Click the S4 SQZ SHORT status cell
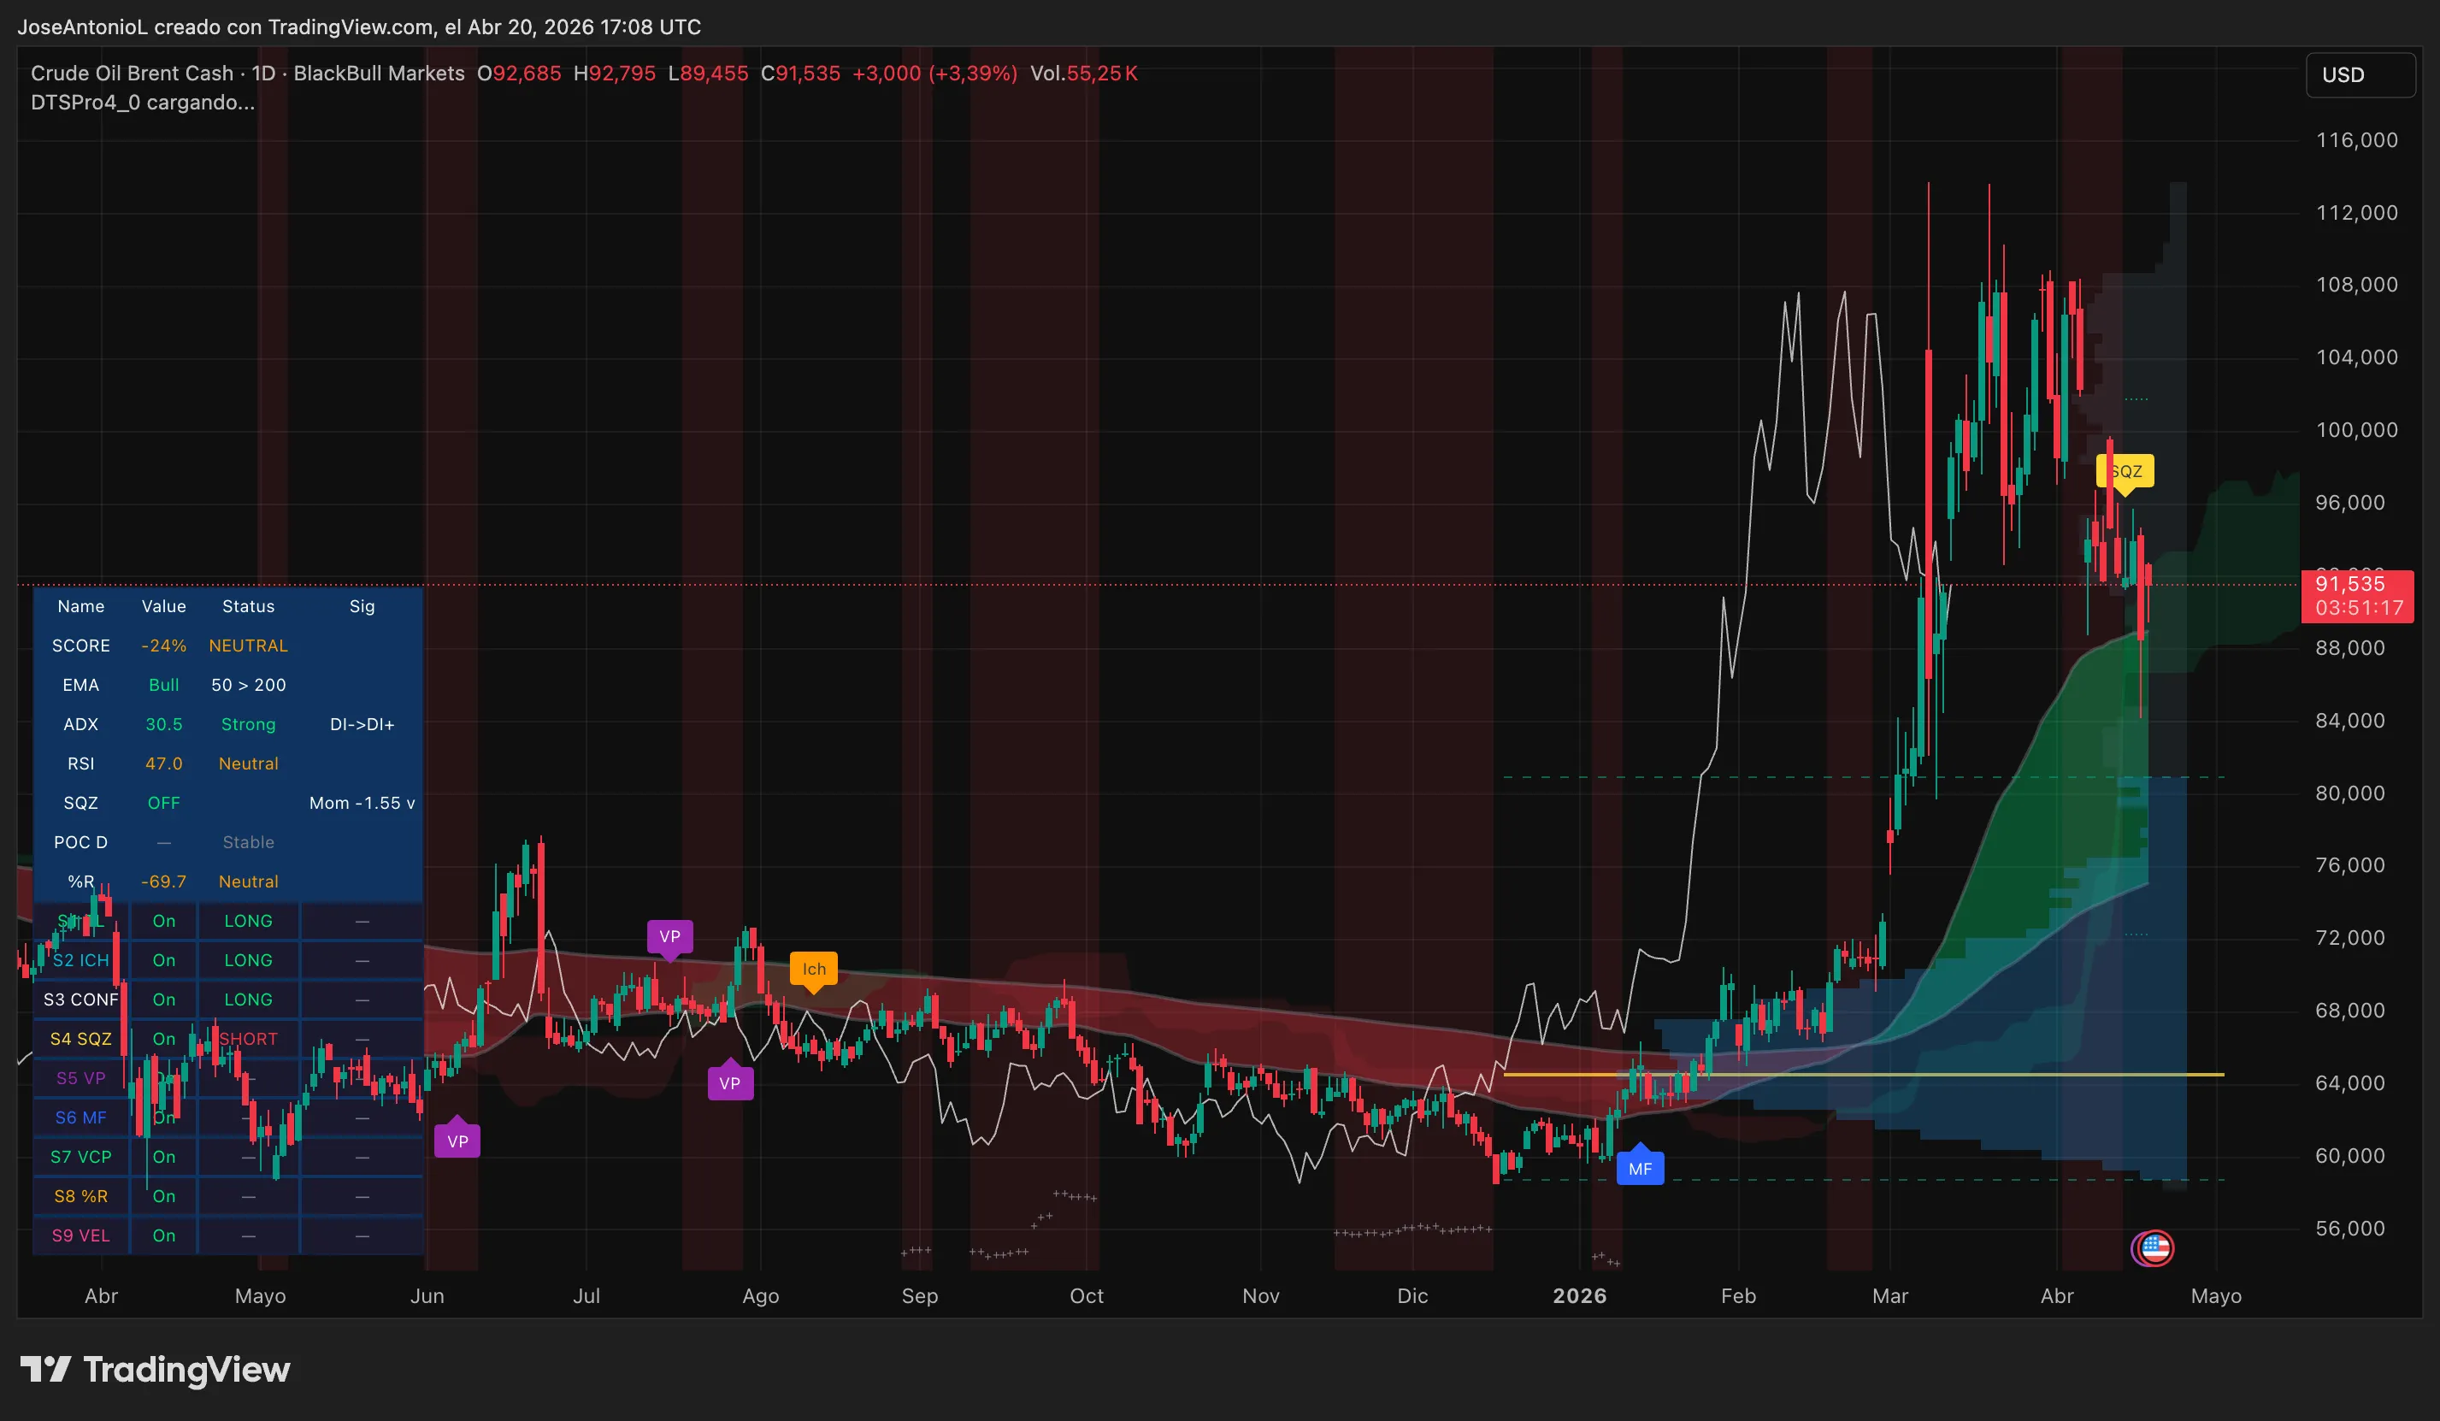The height and width of the screenshot is (1421, 2440). point(248,1038)
